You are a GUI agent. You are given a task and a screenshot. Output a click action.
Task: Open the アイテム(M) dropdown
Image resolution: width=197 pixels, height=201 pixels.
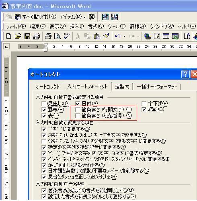pyautogui.click(x=73, y=17)
